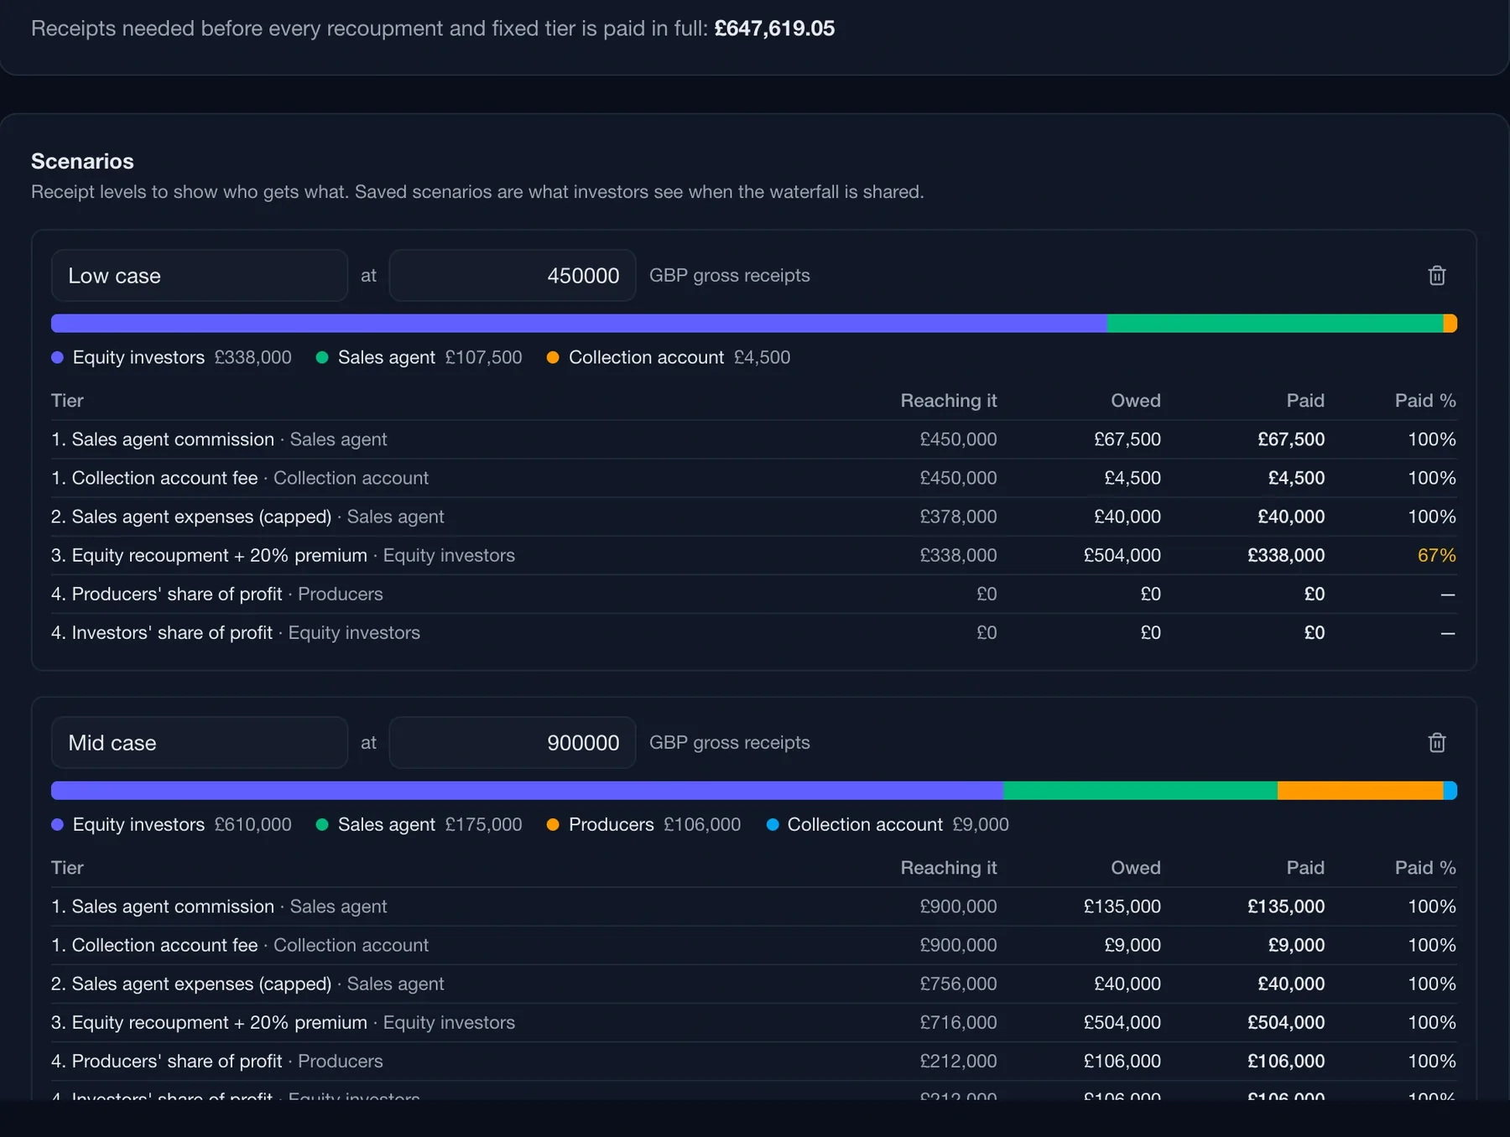Click the £647,619.05 receipts needed value
The height and width of the screenshot is (1137, 1510).
[x=774, y=29]
